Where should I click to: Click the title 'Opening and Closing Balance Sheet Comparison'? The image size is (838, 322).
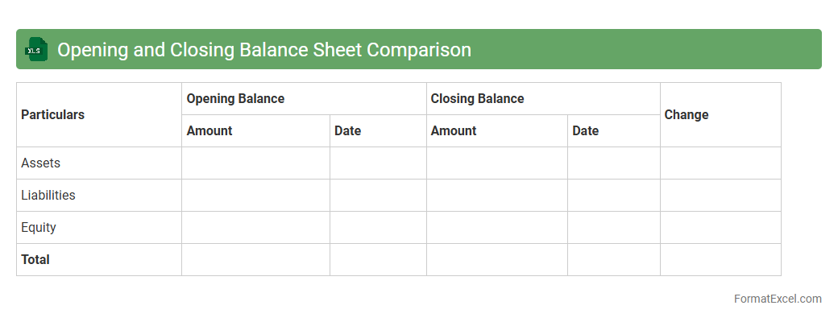pos(263,50)
